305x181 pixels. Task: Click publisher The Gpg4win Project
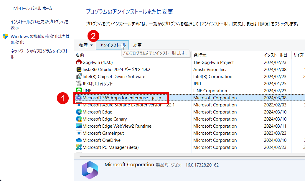click(x=213, y=62)
